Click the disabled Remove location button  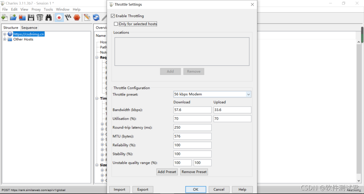pos(194,71)
